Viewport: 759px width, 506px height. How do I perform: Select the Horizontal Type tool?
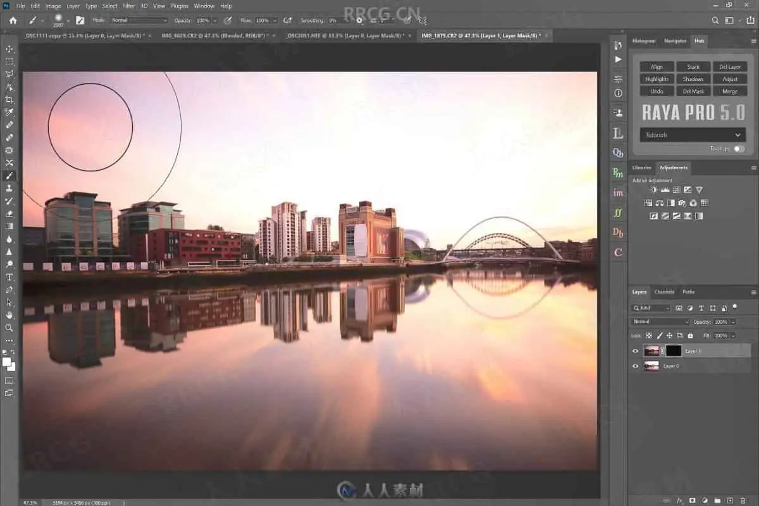(x=9, y=277)
